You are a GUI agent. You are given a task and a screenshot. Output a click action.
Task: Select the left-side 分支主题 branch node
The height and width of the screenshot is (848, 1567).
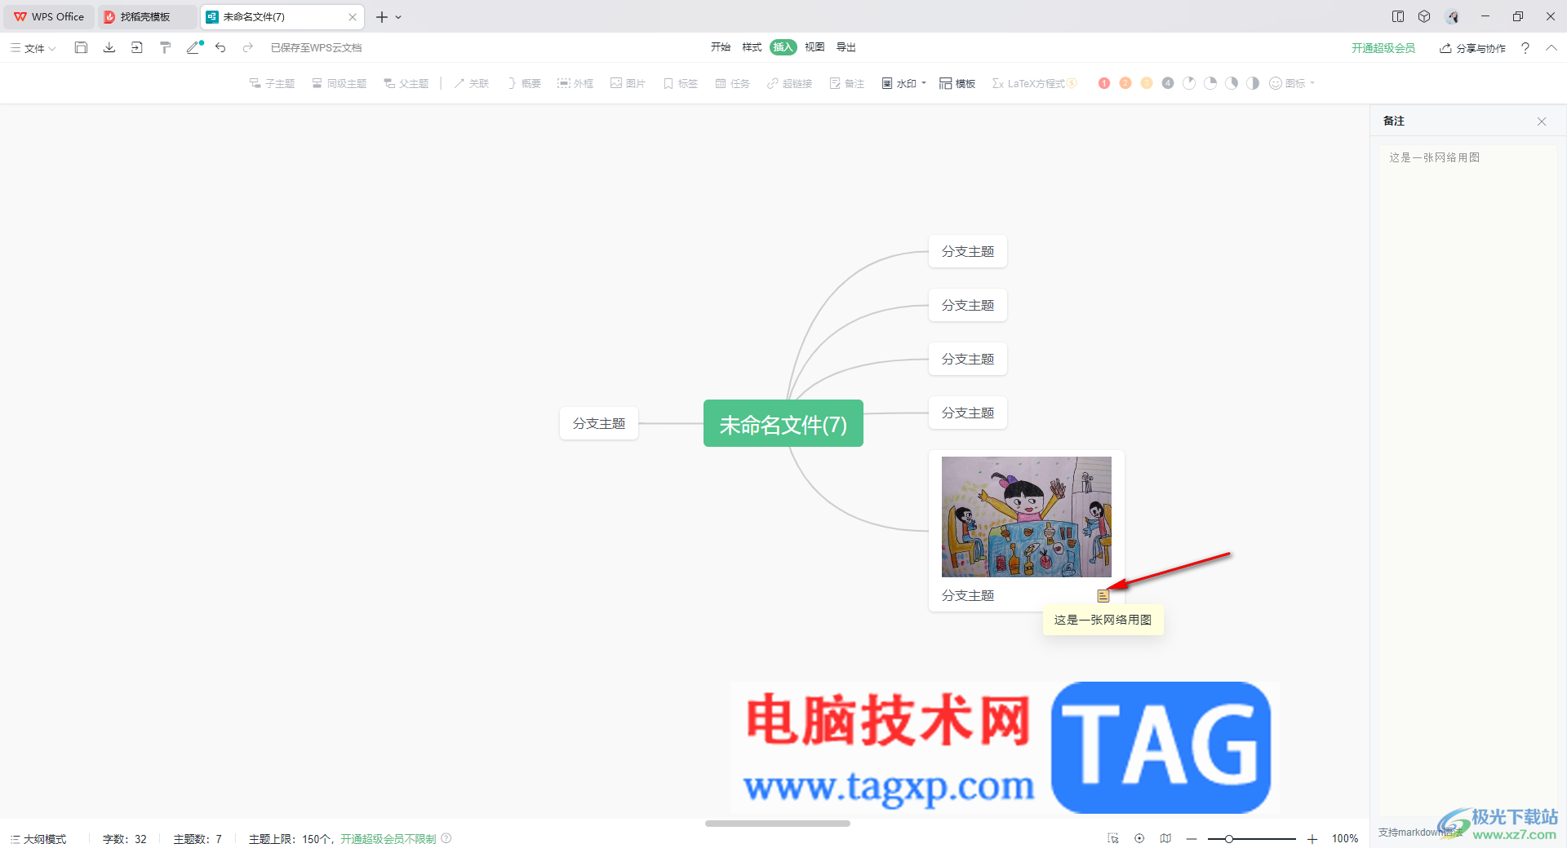pyautogui.click(x=599, y=423)
